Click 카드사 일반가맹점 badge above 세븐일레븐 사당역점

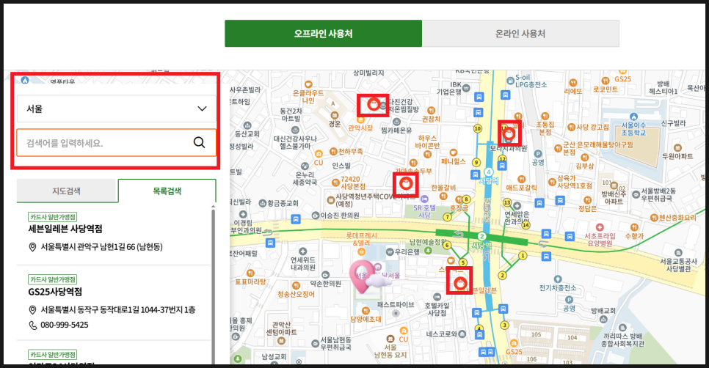(x=53, y=217)
